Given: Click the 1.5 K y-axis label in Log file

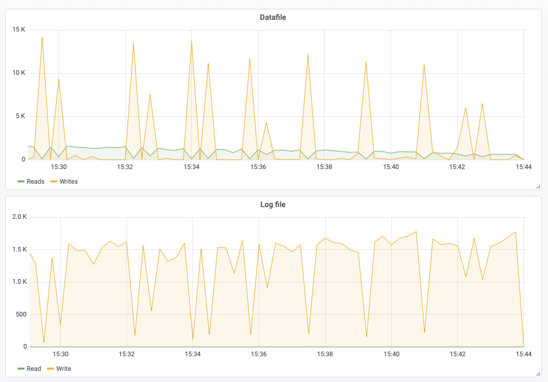Looking at the screenshot, I should [19, 249].
